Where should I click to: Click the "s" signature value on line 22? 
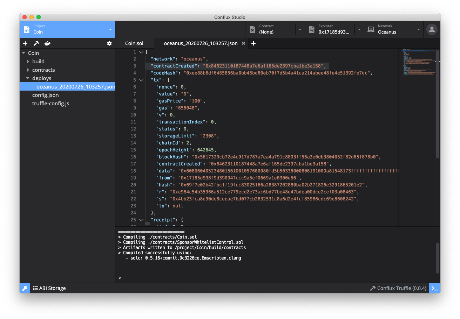pyautogui.click(x=264, y=199)
